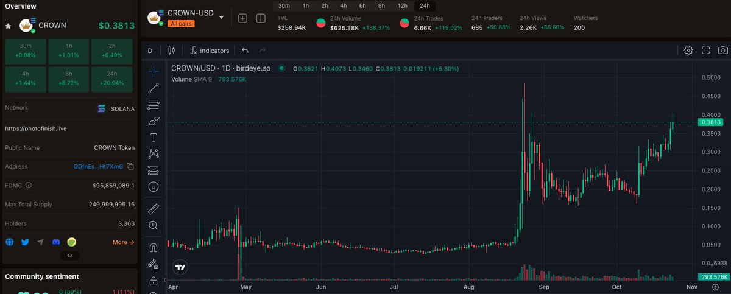Open the D interval selector
The image size is (731, 294).
pyautogui.click(x=150, y=51)
